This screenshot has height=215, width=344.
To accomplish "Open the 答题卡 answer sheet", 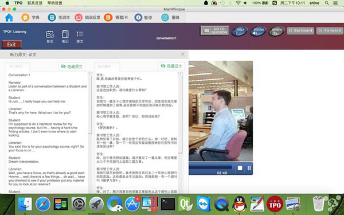I will [116, 18].
